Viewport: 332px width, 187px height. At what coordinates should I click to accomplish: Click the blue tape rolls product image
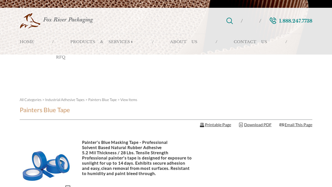pos(46,165)
